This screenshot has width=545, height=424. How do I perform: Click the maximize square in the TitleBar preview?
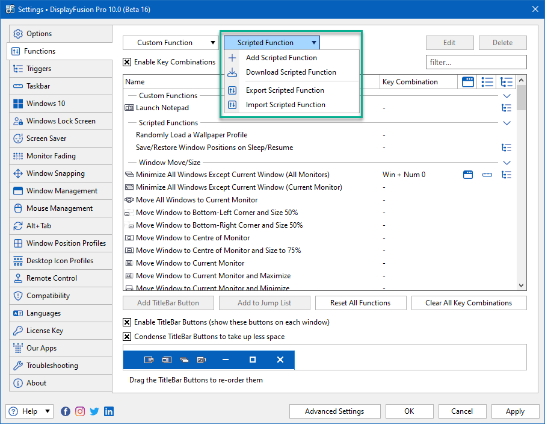253,360
